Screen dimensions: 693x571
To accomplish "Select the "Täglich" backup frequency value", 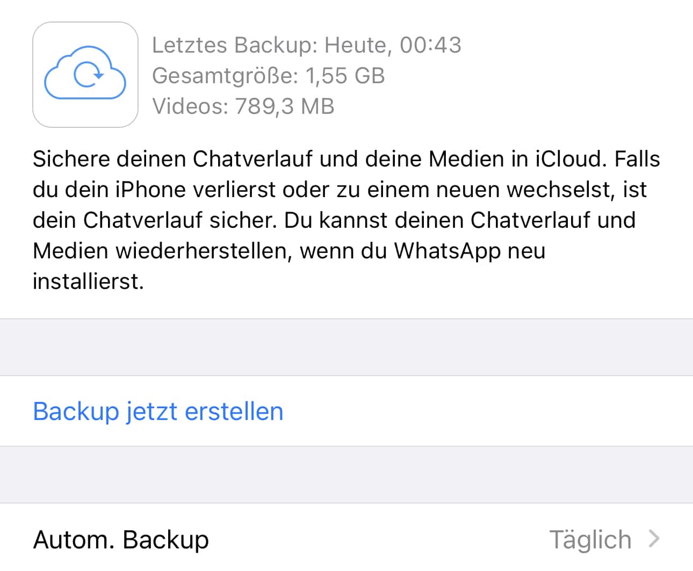I will [590, 539].
